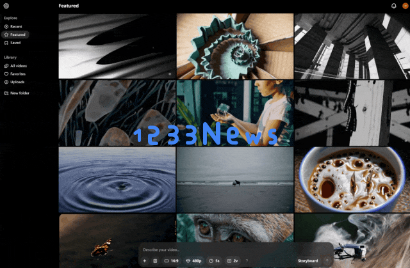Open the Storyboard editor
The height and width of the screenshot is (268, 410).
click(307, 261)
